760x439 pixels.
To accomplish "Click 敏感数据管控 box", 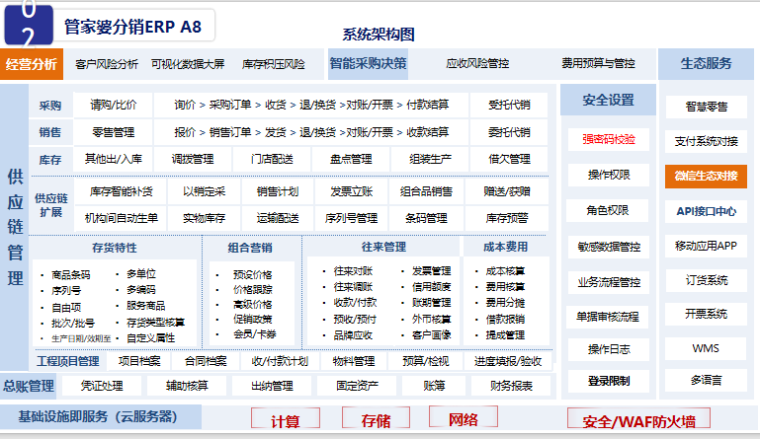I will [609, 247].
